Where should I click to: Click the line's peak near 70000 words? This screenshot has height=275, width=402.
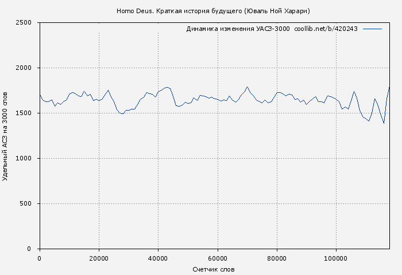pos(247,87)
